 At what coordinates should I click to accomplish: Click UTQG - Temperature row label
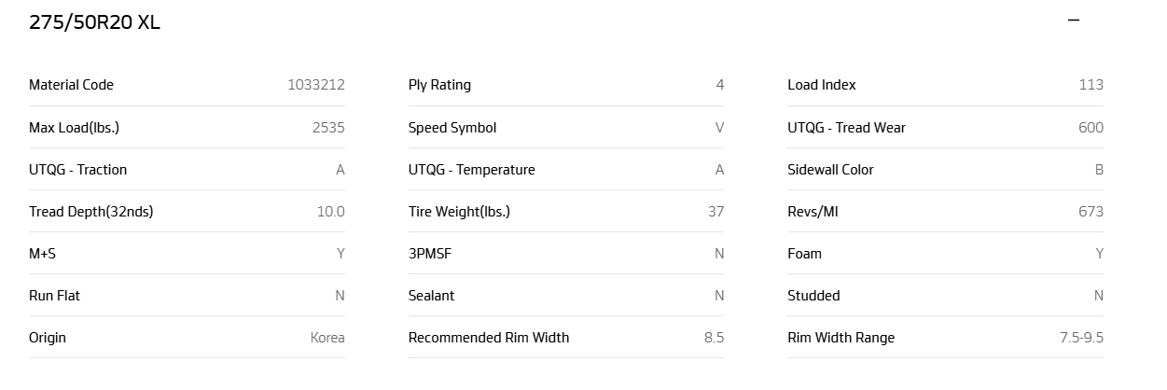click(471, 170)
